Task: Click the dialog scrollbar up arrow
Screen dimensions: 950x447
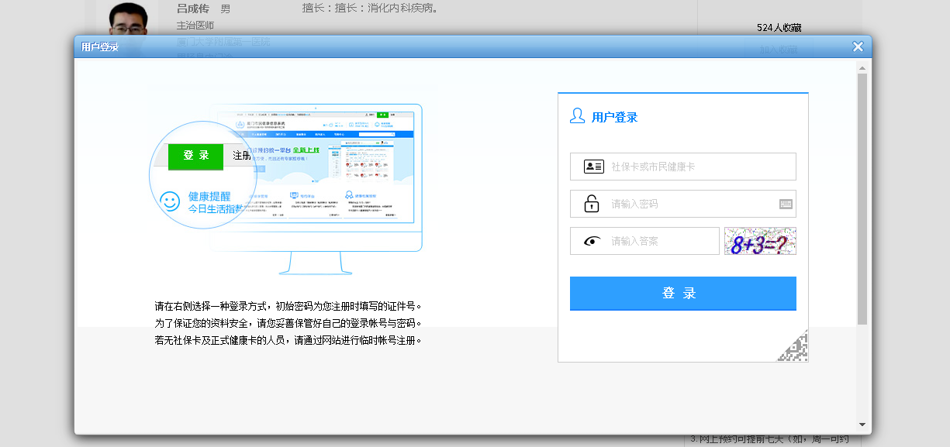Action: tap(862, 67)
